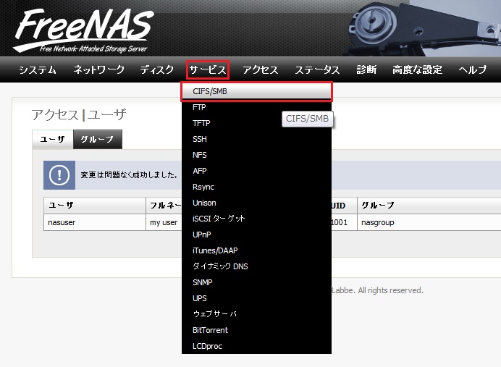The image size is (501, 367).
Task: Click the exclamation info icon
Action: 59,175
